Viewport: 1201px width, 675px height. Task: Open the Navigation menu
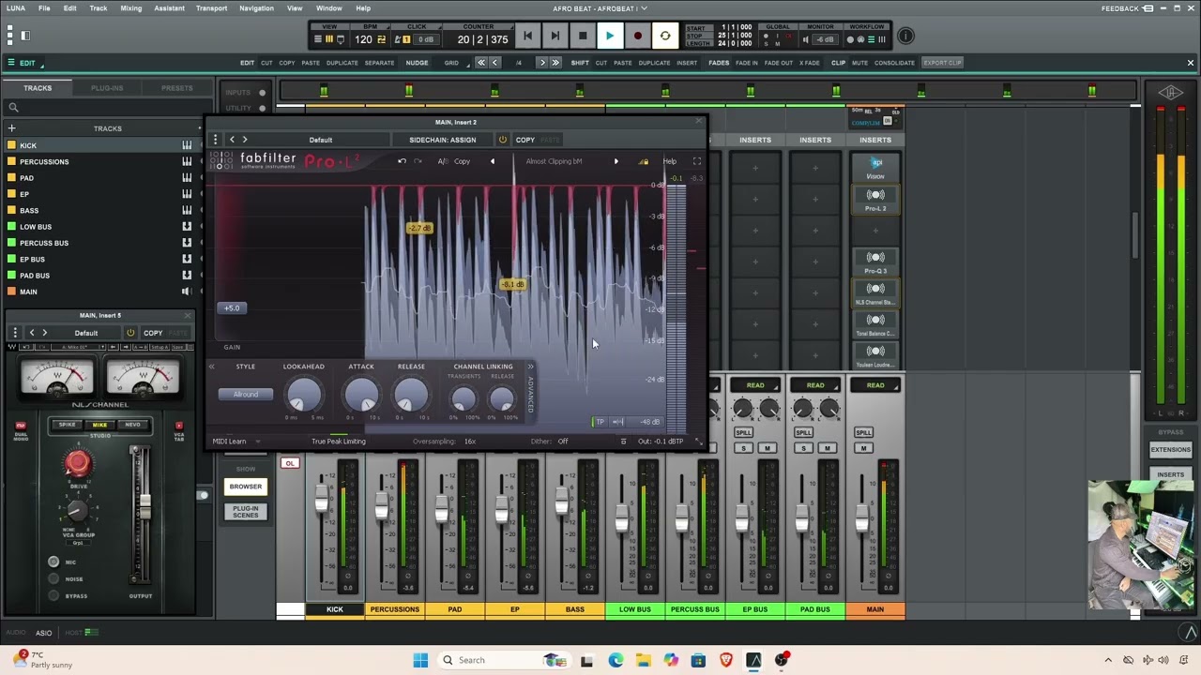click(x=256, y=8)
